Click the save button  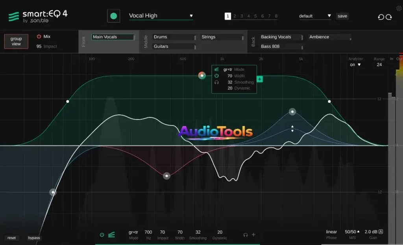tap(342, 16)
